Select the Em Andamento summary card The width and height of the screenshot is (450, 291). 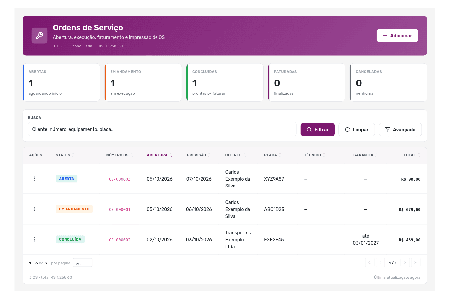[x=143, y=82]
